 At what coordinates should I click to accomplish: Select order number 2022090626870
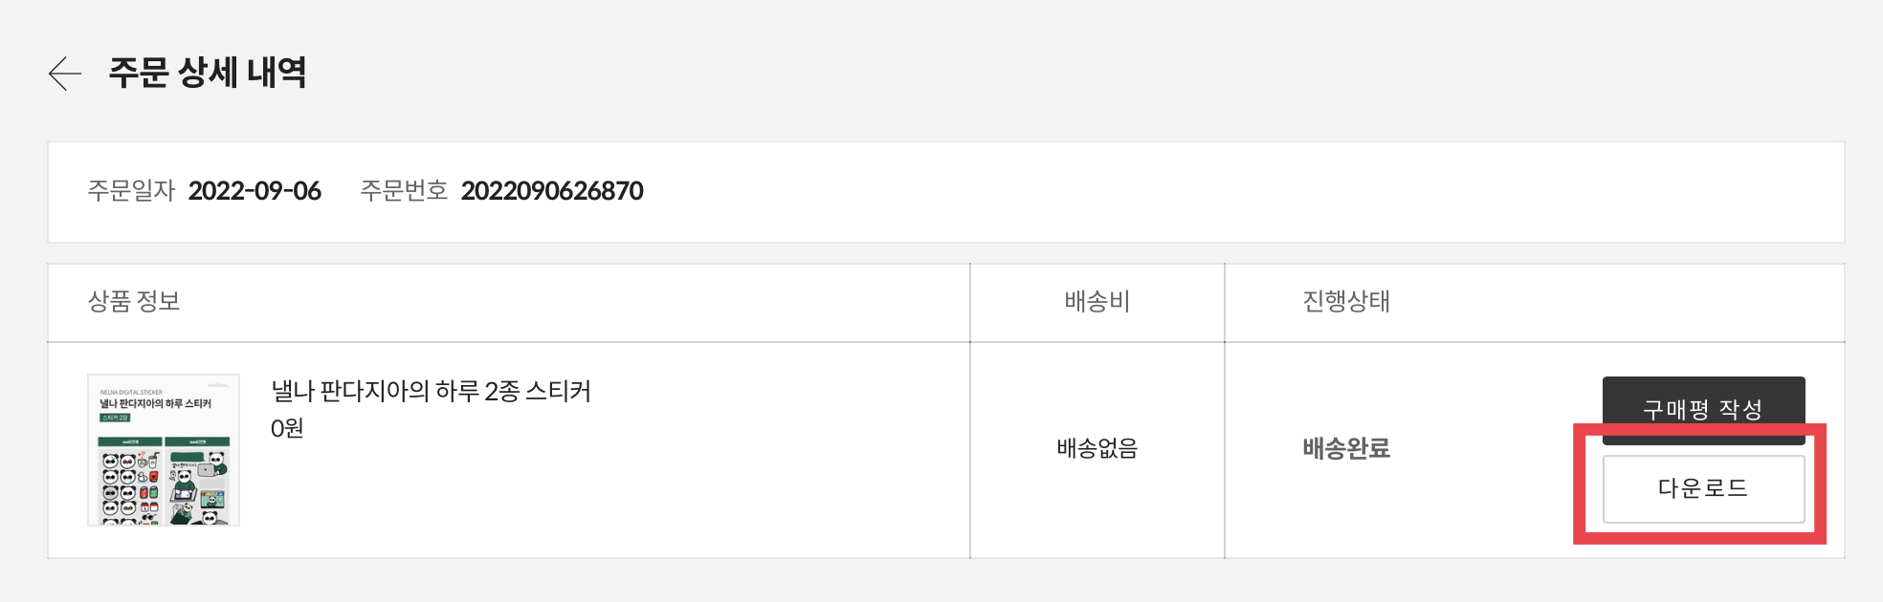pyautogui.click(x=552, y=191)
